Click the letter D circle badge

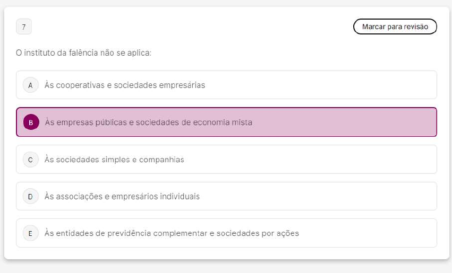point(30,197)
